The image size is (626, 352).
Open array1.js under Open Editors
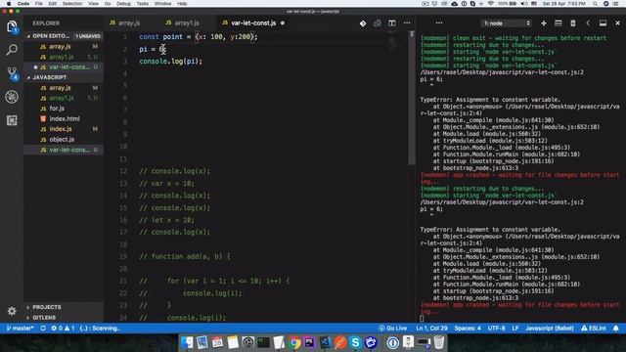point(64,57)
